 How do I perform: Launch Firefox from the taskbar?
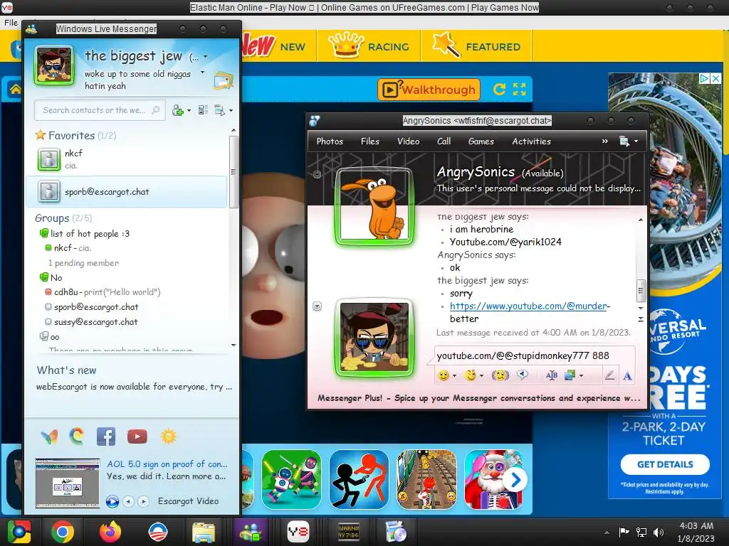110,532
